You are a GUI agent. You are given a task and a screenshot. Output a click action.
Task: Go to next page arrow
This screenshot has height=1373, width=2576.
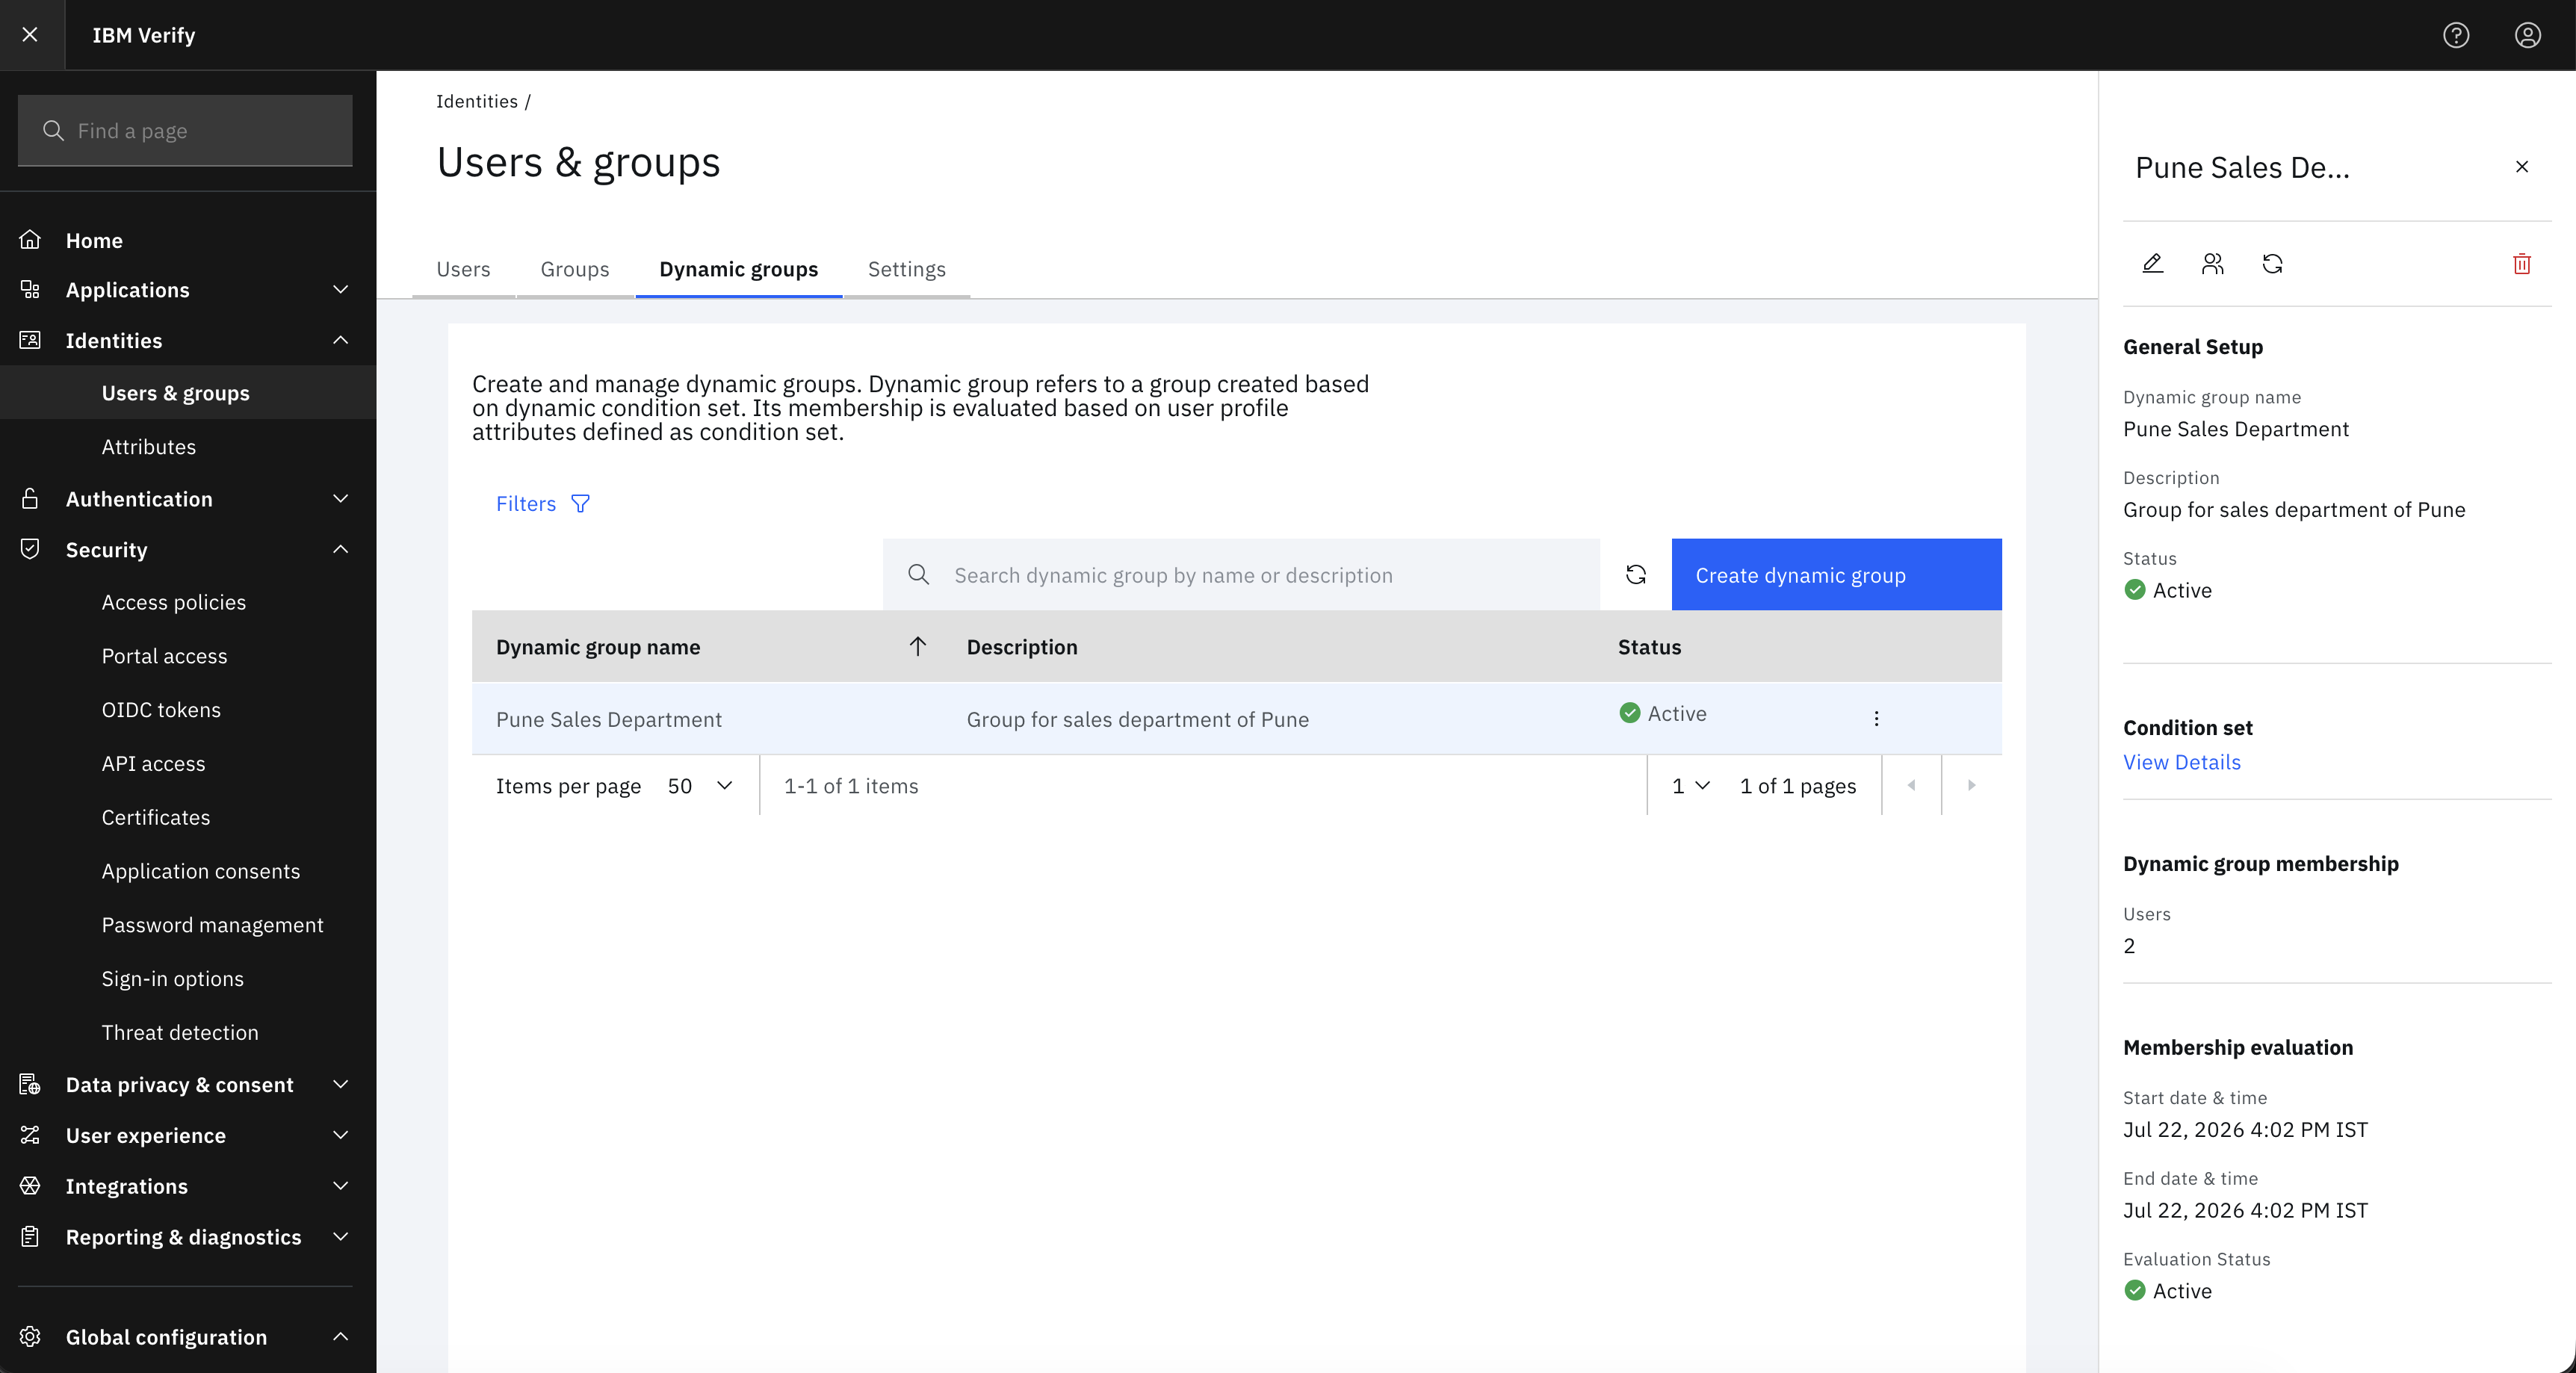[1971, 785]
